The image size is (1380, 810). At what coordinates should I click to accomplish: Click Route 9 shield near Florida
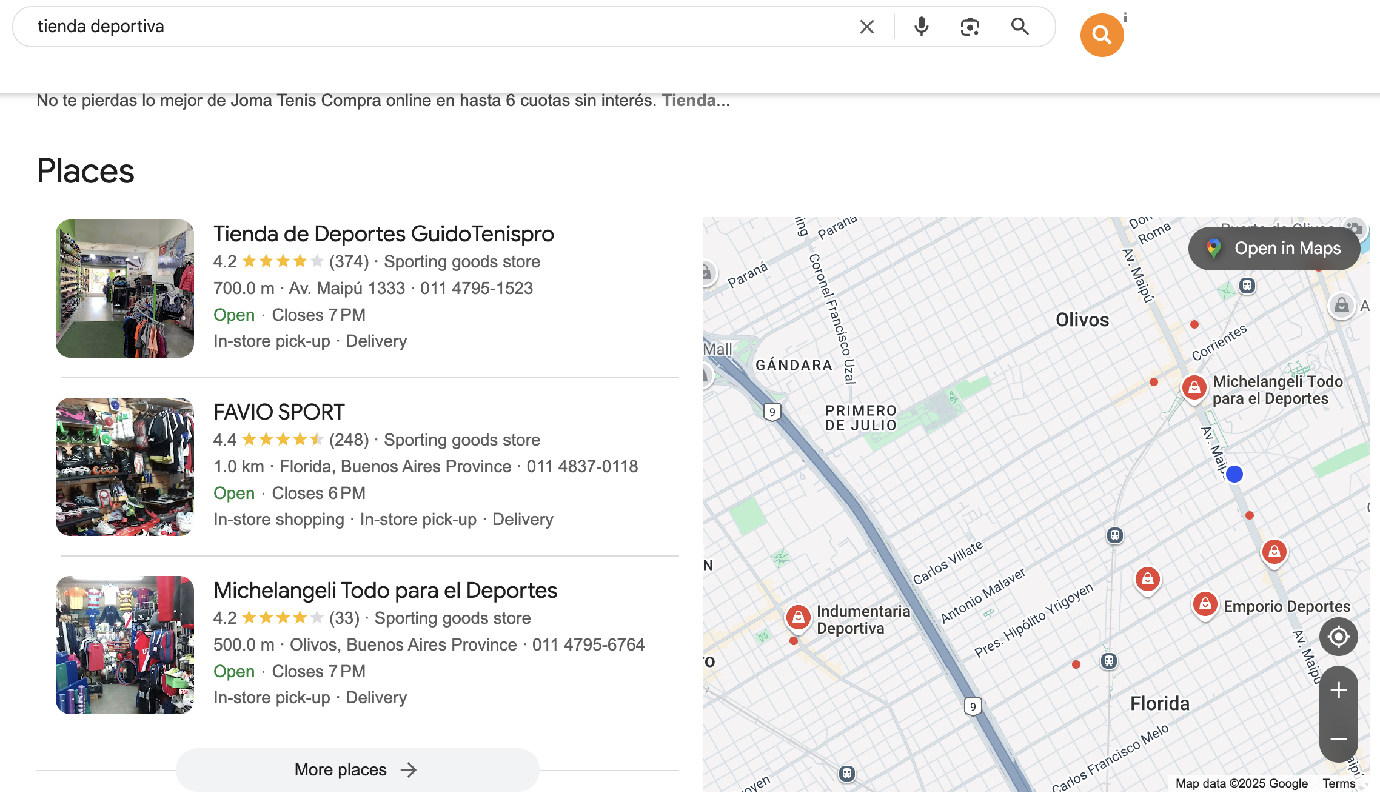973,706
